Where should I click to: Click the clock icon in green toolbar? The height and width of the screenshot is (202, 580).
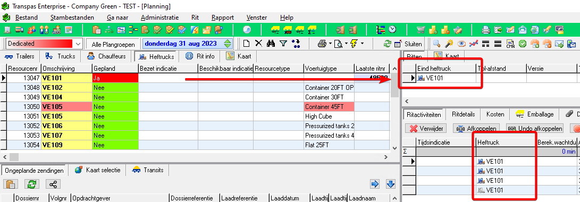pyautogui.click(x=392, y=30)
